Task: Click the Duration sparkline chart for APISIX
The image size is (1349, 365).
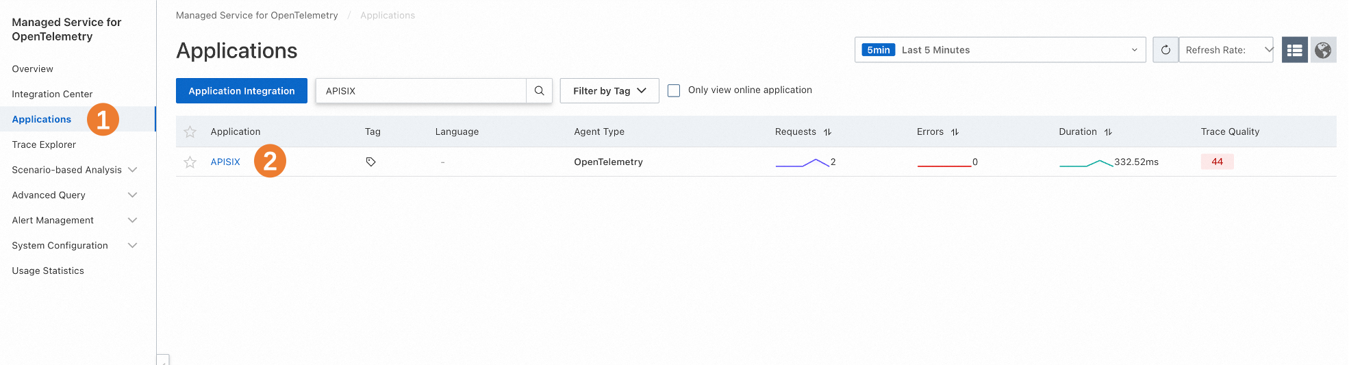Action: [x=1086, y=163]
